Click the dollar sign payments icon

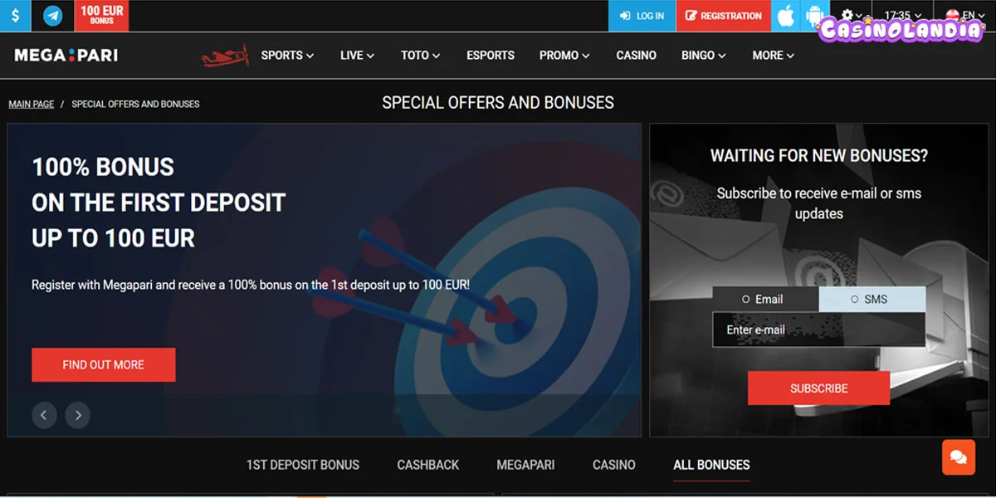pos(16,16)
